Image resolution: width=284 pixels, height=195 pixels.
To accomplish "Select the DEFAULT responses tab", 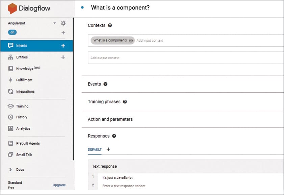I will (x=95, y=149).
